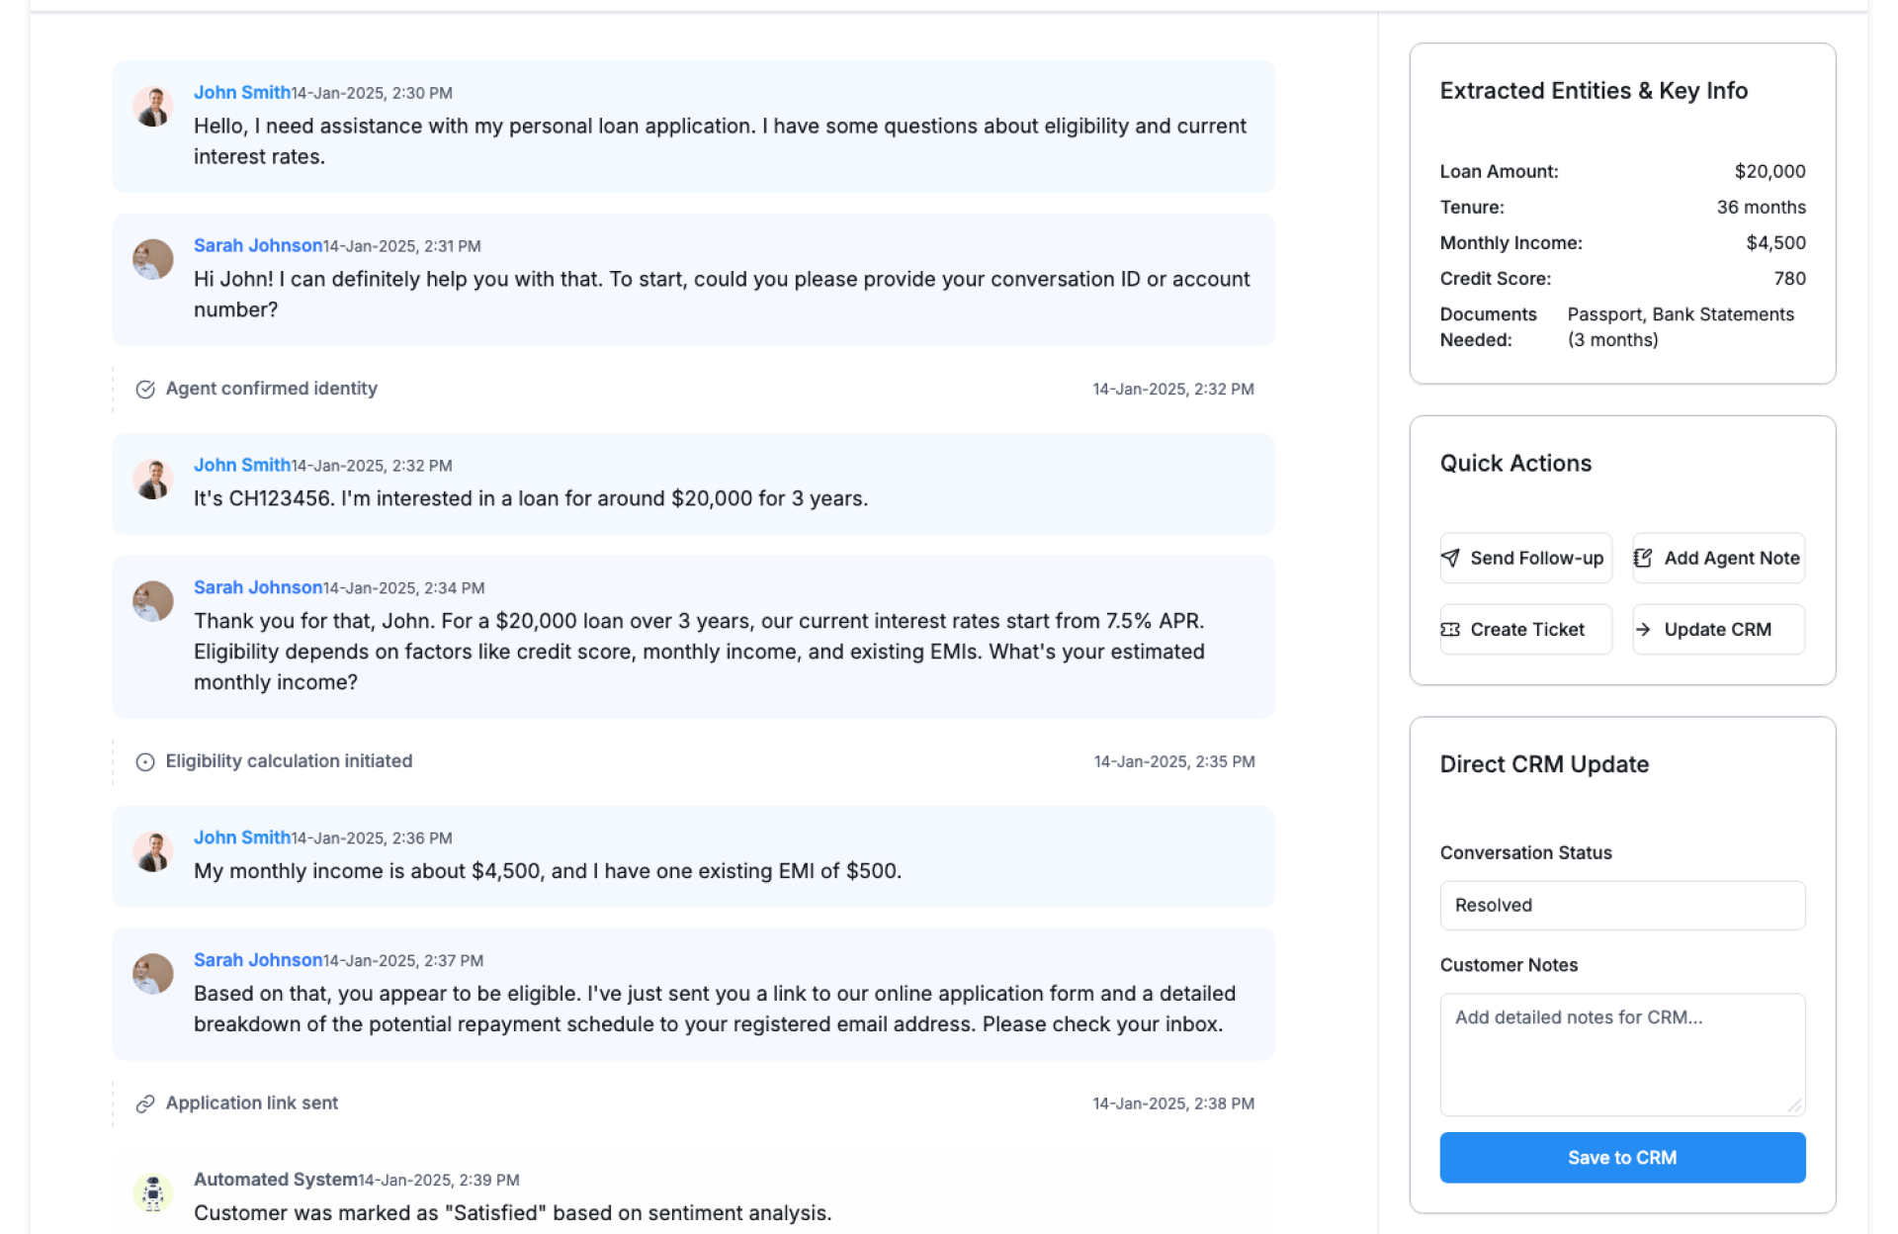
Task: Click the Create Ticket button label
Action: point(1526,630)
